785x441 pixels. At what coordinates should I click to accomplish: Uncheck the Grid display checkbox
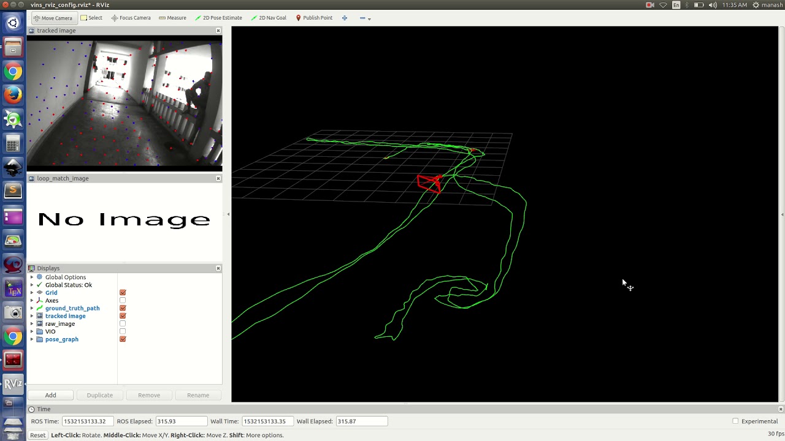coord(123,293)
